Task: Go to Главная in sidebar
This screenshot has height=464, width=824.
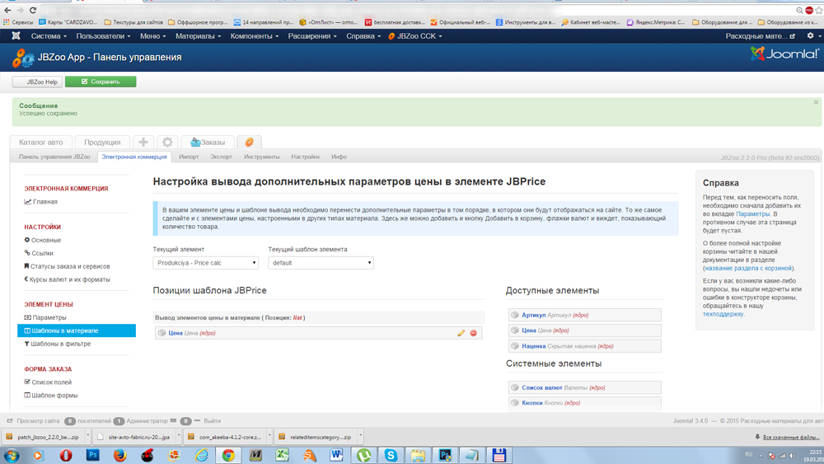Action: pyautogui.click(x=41, y=202)
